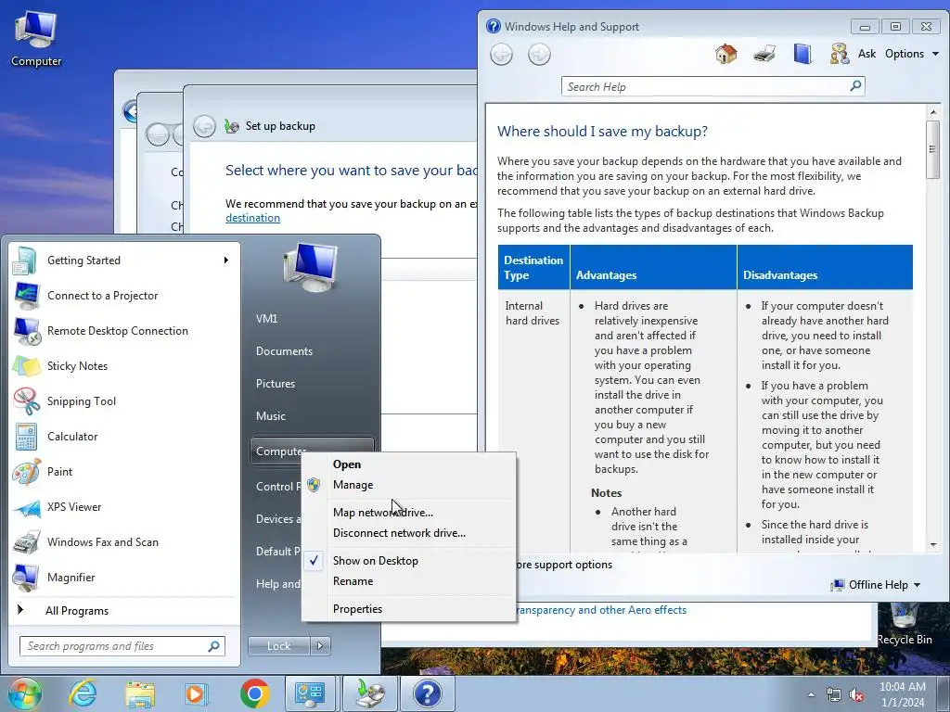The image size is (950, 712).
Task: Click the destination link in Set up backup
Action: [x=252, y=218]
